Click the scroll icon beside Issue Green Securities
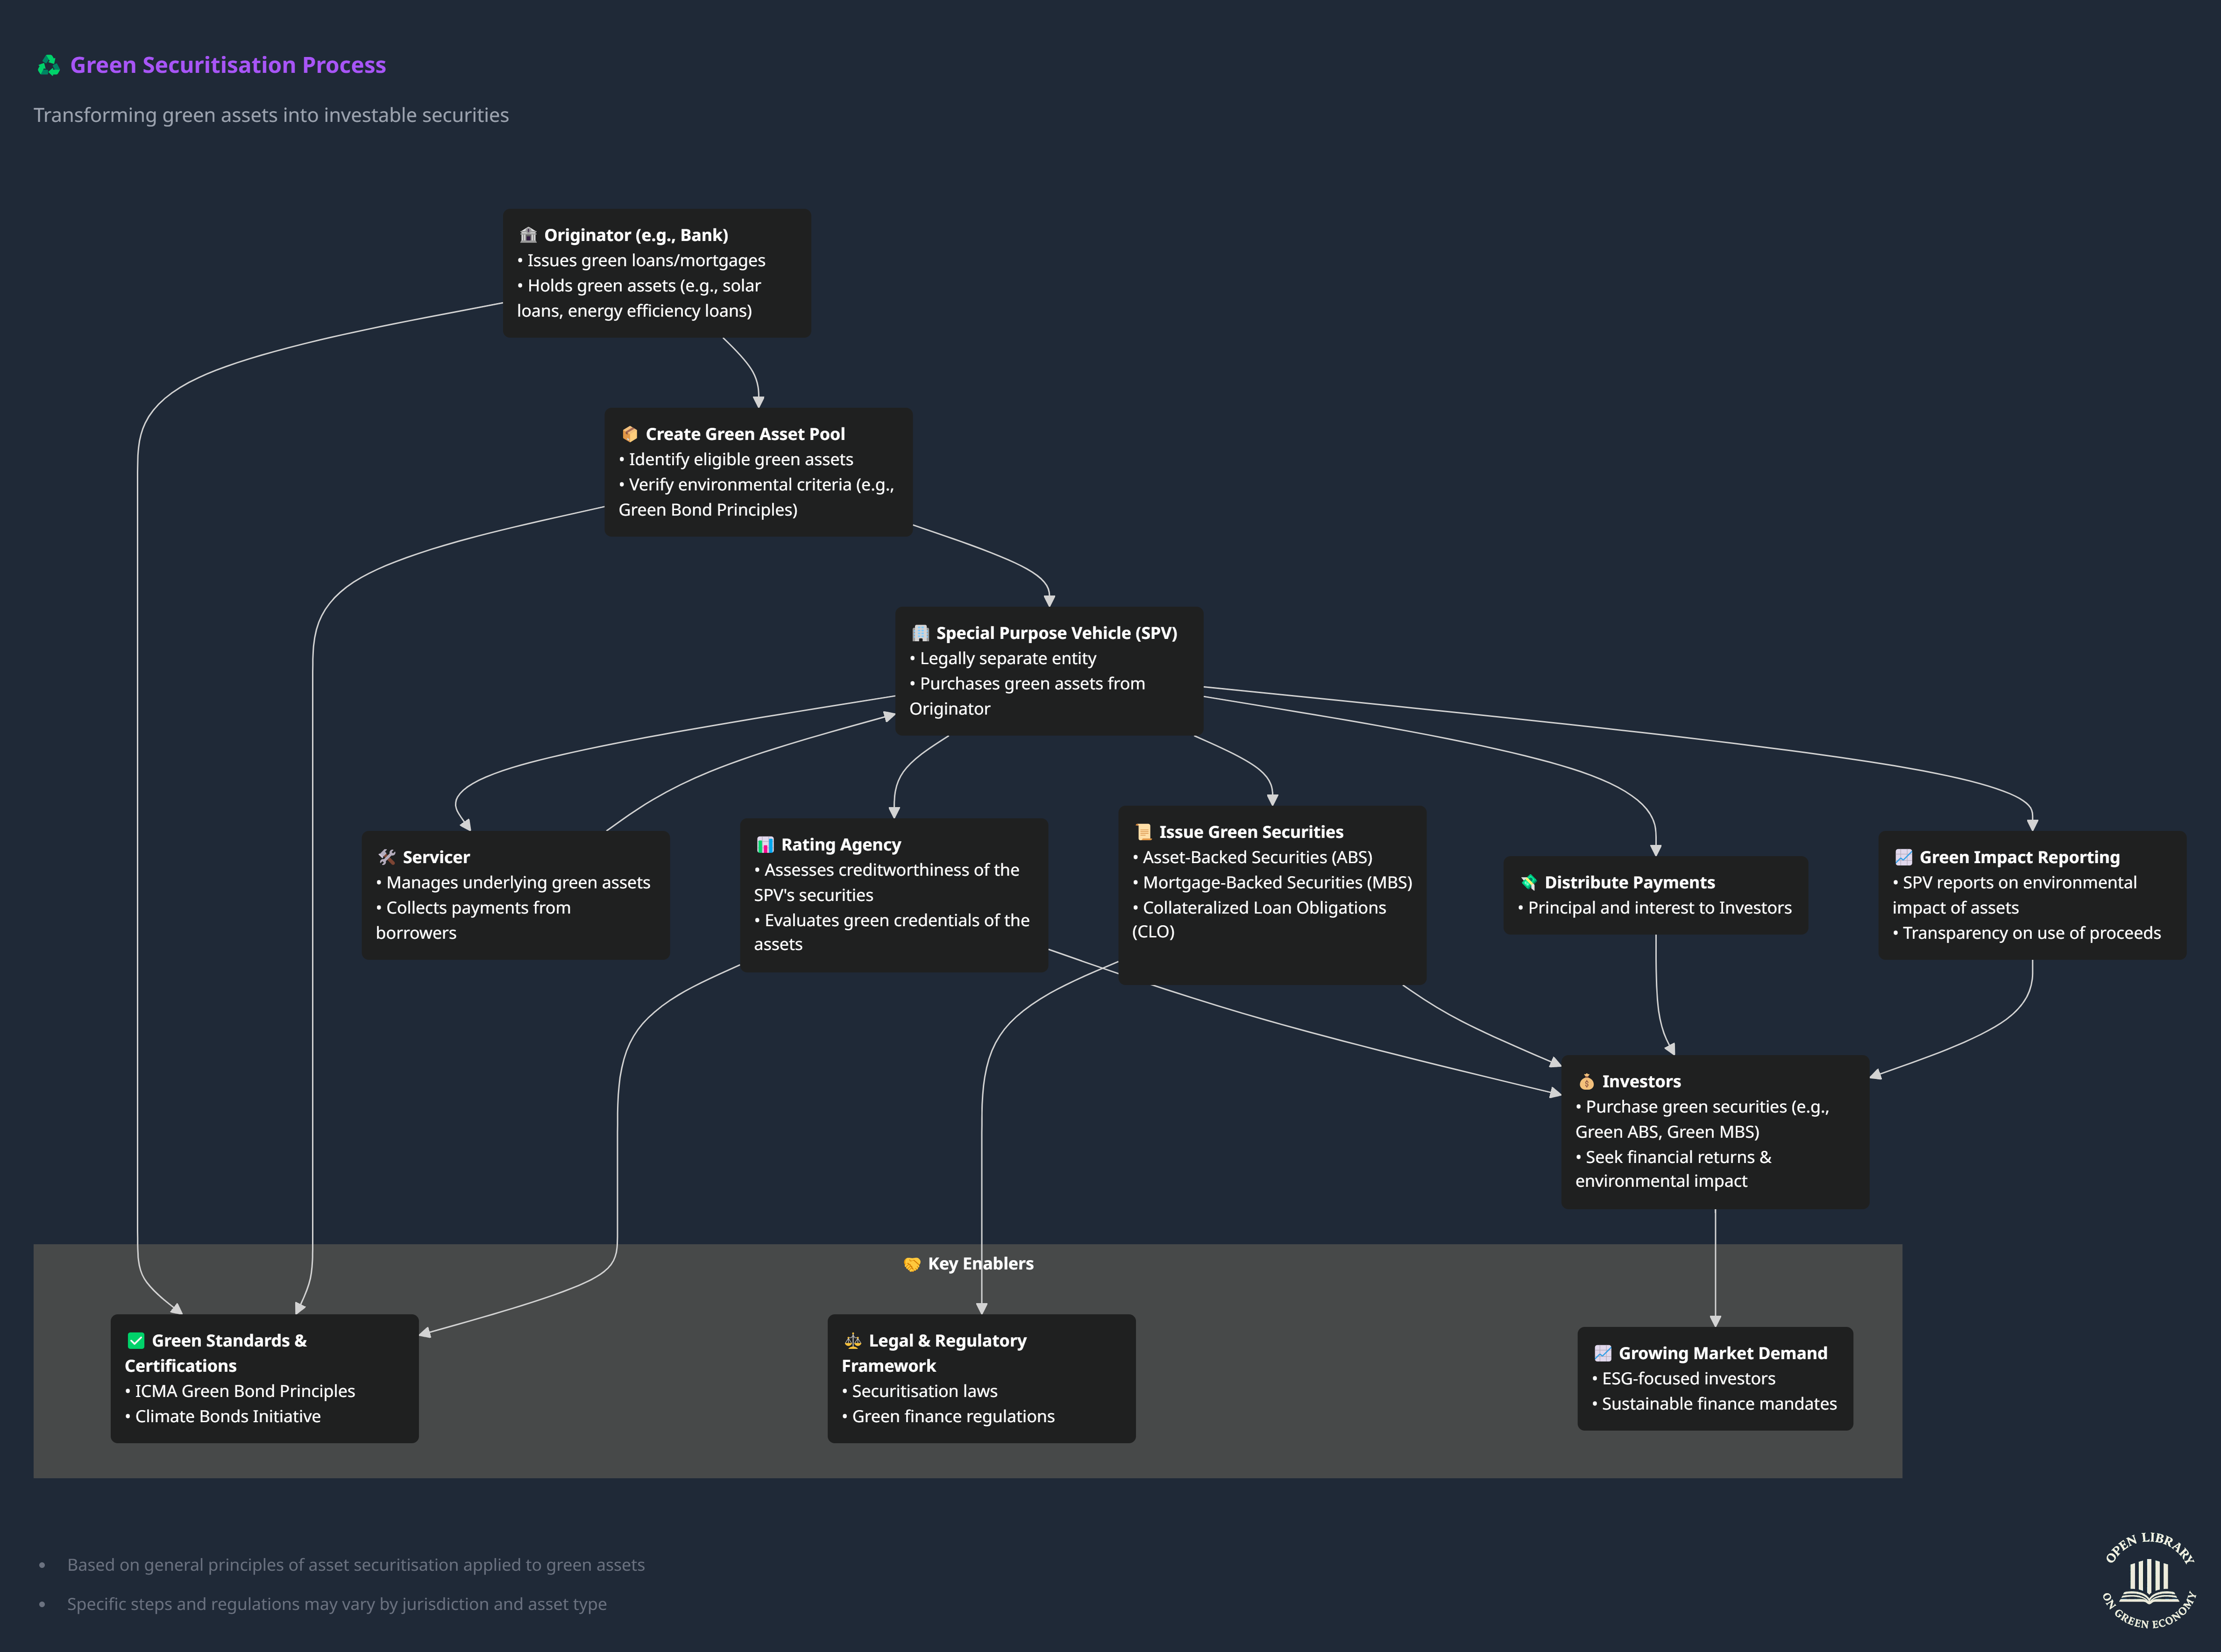2221x1652 pixels. pyautogui.click(x=1143, y=833)
